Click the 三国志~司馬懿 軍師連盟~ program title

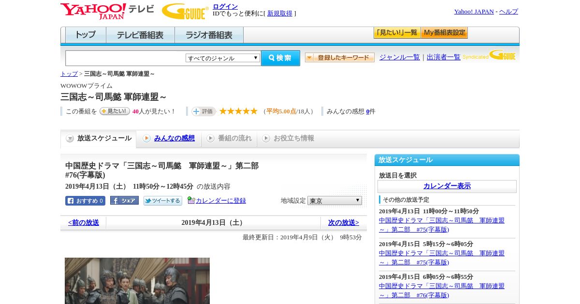114,97
